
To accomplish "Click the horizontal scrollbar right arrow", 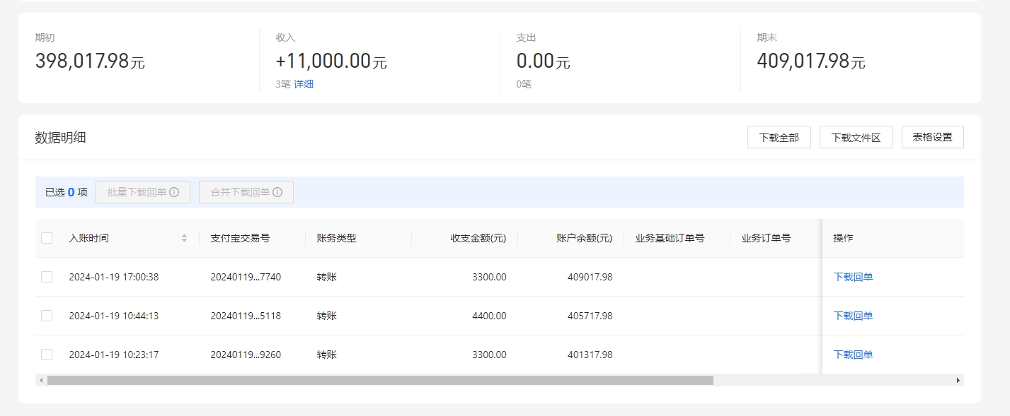I will 958,380.
